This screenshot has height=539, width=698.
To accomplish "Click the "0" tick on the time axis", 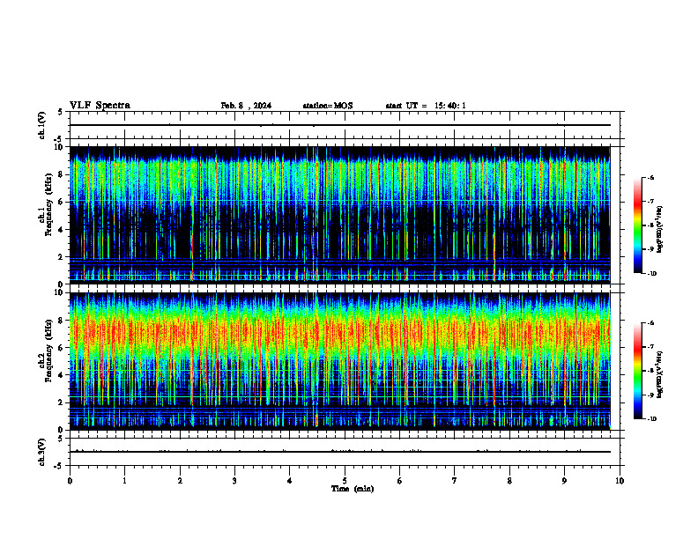I will tap(70, 481).
